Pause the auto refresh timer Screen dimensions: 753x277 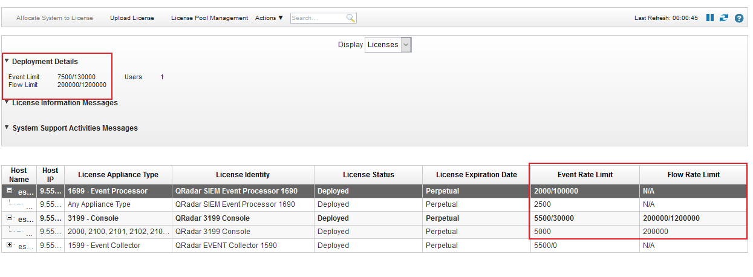pyautogui.click(x=710, y=18)
